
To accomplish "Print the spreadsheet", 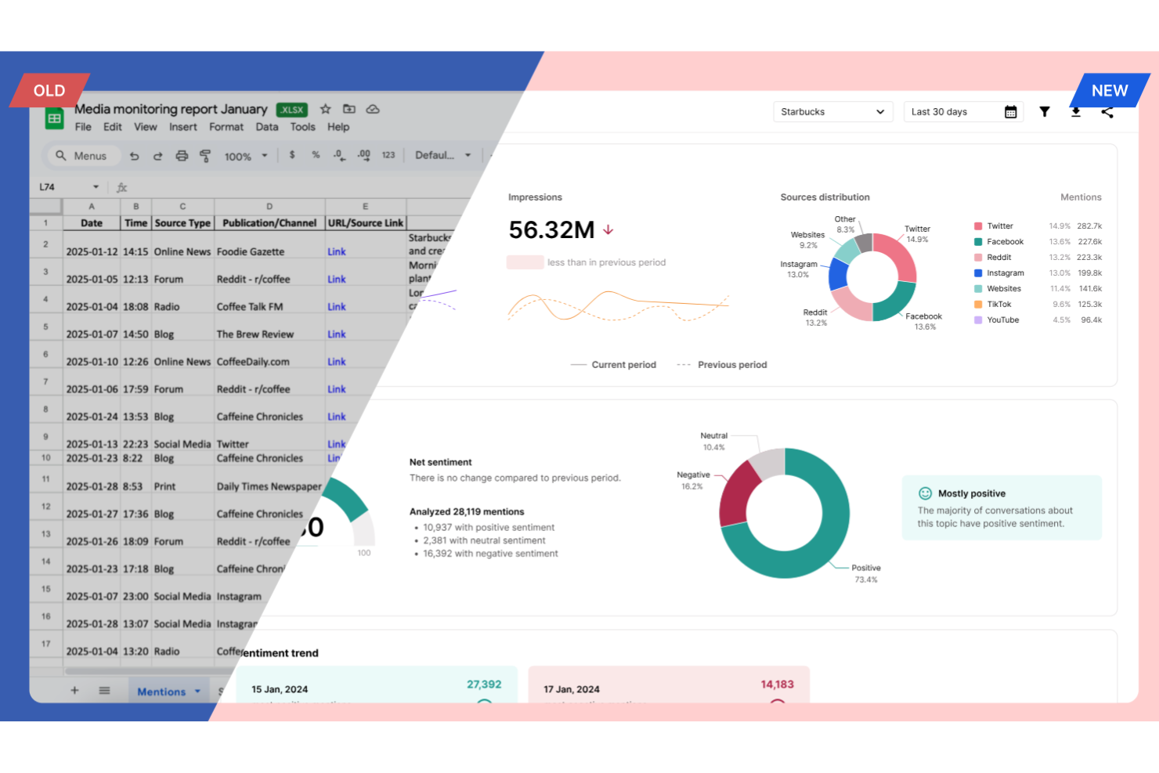I will (182, 156).
